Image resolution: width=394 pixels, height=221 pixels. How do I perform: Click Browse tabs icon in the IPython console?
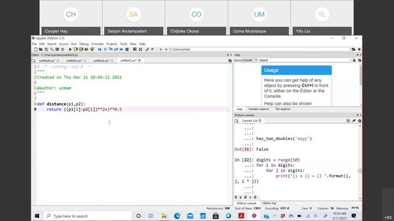point(236,121)
